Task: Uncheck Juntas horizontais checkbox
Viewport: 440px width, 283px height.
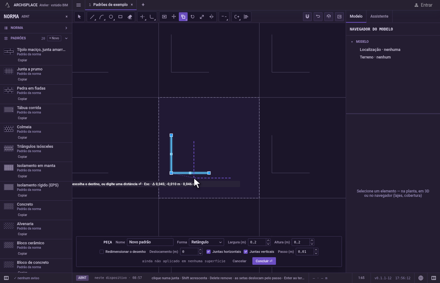Action: [208, 252]
